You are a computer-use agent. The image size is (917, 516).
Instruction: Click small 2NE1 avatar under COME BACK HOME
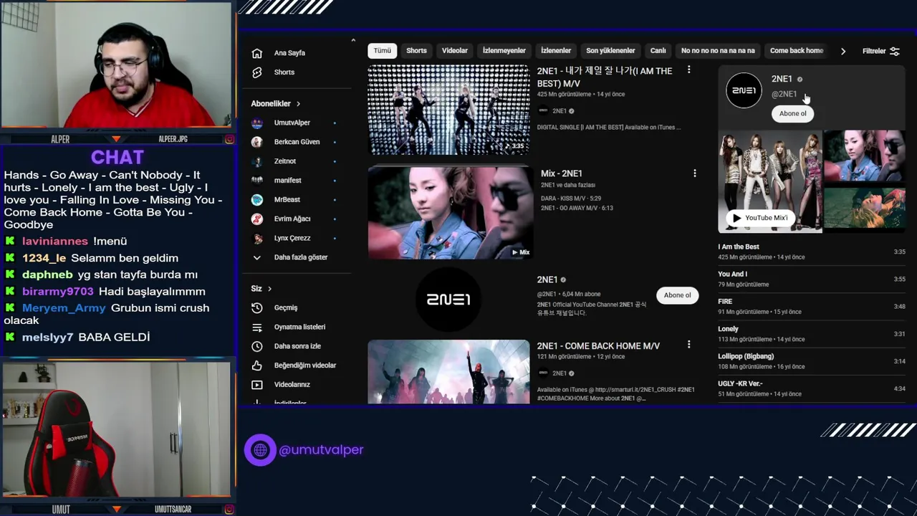pos(543,373)
